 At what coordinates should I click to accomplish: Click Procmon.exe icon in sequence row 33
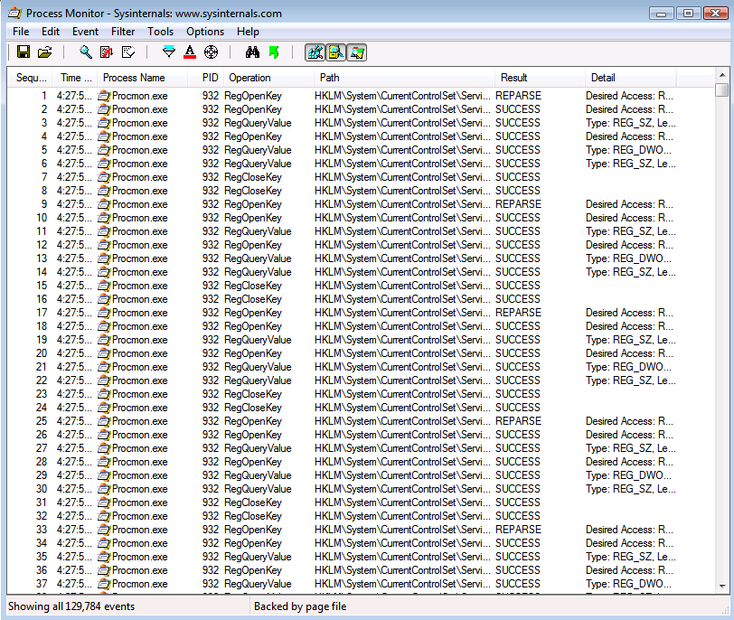104,531
